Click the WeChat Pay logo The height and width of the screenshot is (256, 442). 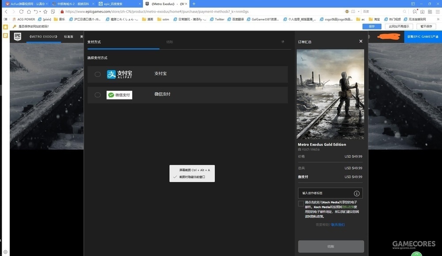coord(119,95)
